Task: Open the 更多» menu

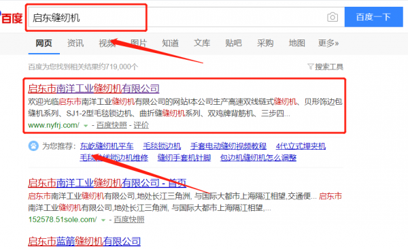Action: click(328, 43)
